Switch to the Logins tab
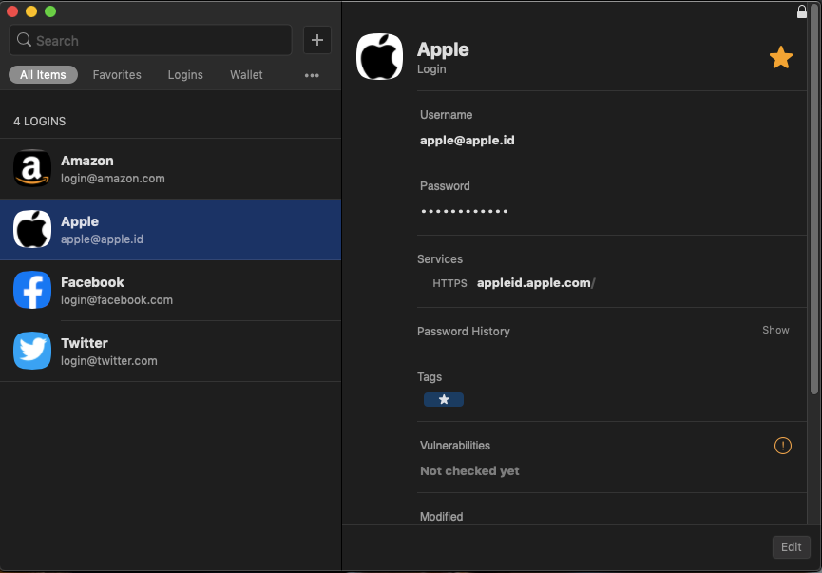Screen dimensions: 822x573 tap(185, 75)
